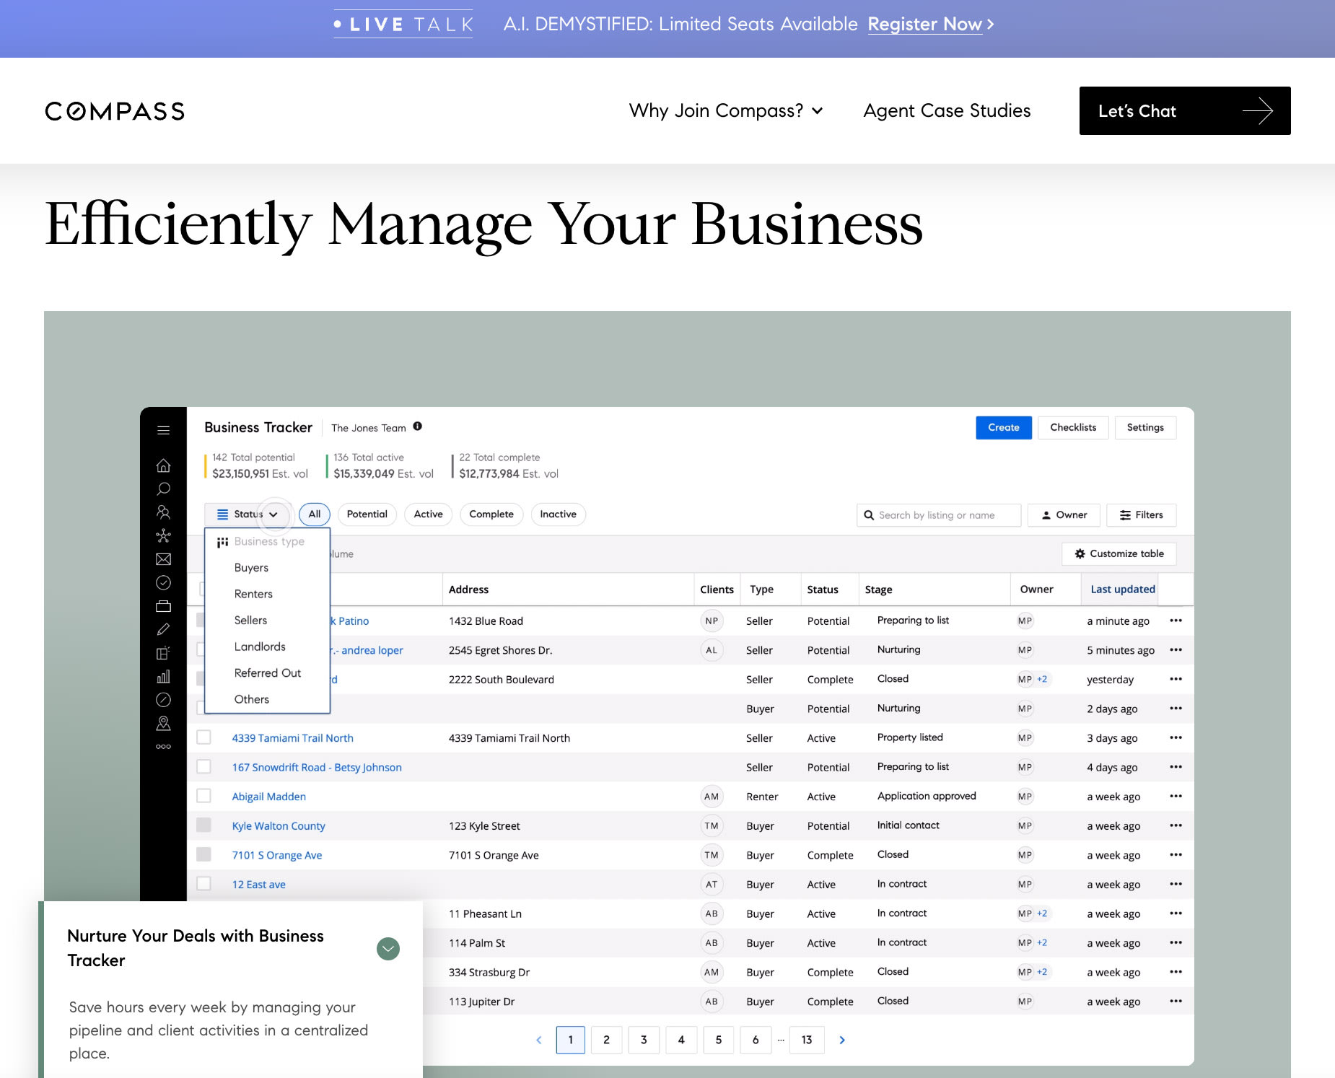Check the box for 167 Snowdrift Road row
This screenshot has width=1335, height=1078.
[204, 766]
